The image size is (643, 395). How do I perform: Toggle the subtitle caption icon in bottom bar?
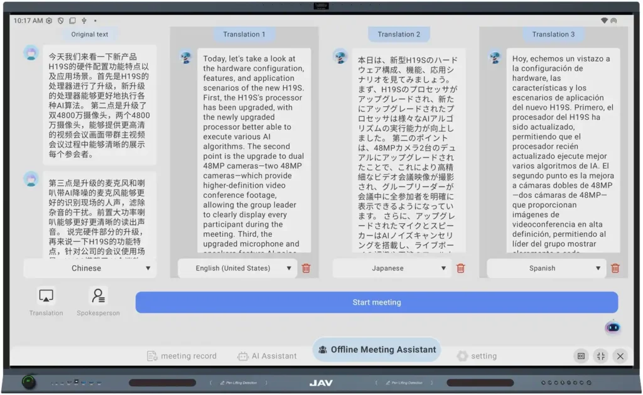tap(581, 356)
